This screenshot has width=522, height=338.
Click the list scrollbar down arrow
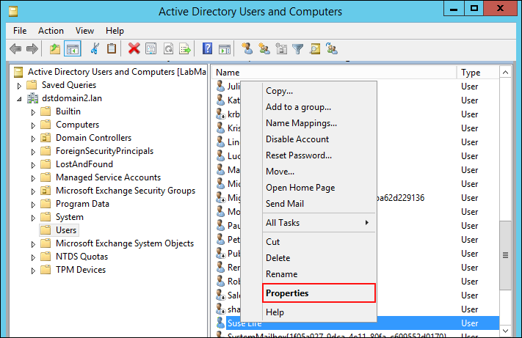pyautogui.click(x=505, y=331)
